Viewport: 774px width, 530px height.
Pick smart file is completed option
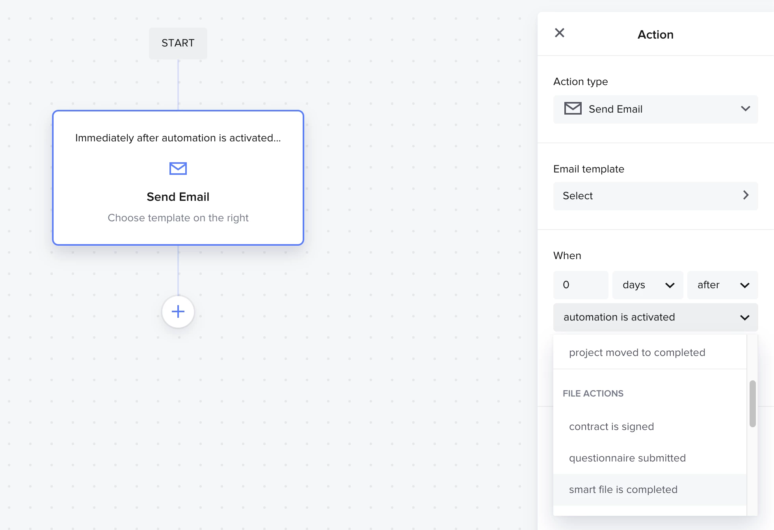pyautogui.click(x=623, y=489)
